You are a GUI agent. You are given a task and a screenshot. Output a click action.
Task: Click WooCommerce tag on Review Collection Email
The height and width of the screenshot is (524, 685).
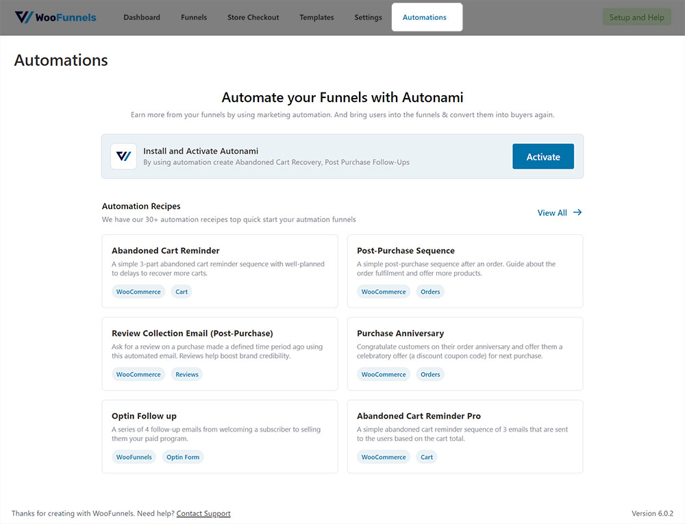(x=138, y=374)
